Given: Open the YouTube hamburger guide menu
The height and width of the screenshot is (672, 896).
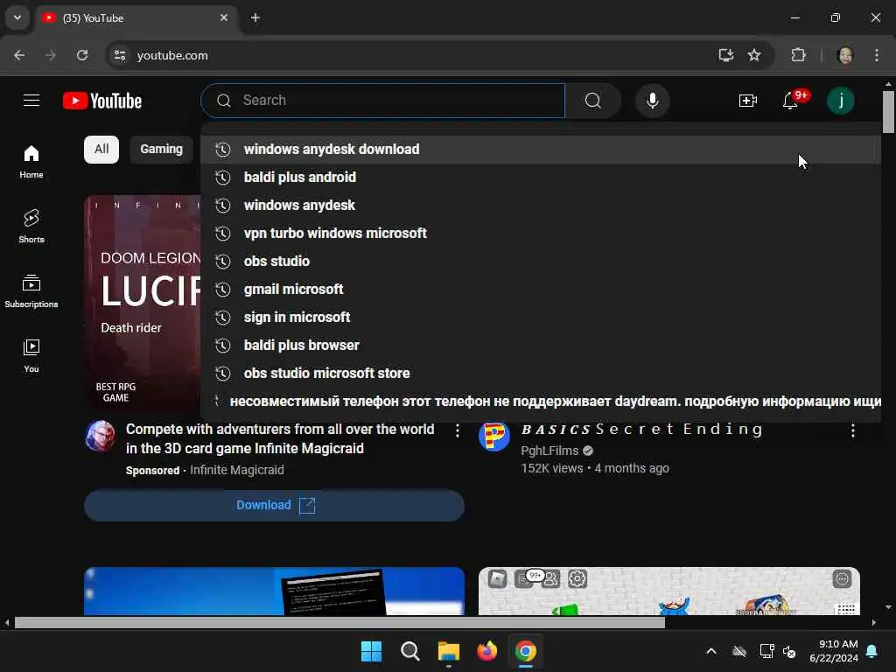Looking at the screenshot, I should click(x=31, y=101).
